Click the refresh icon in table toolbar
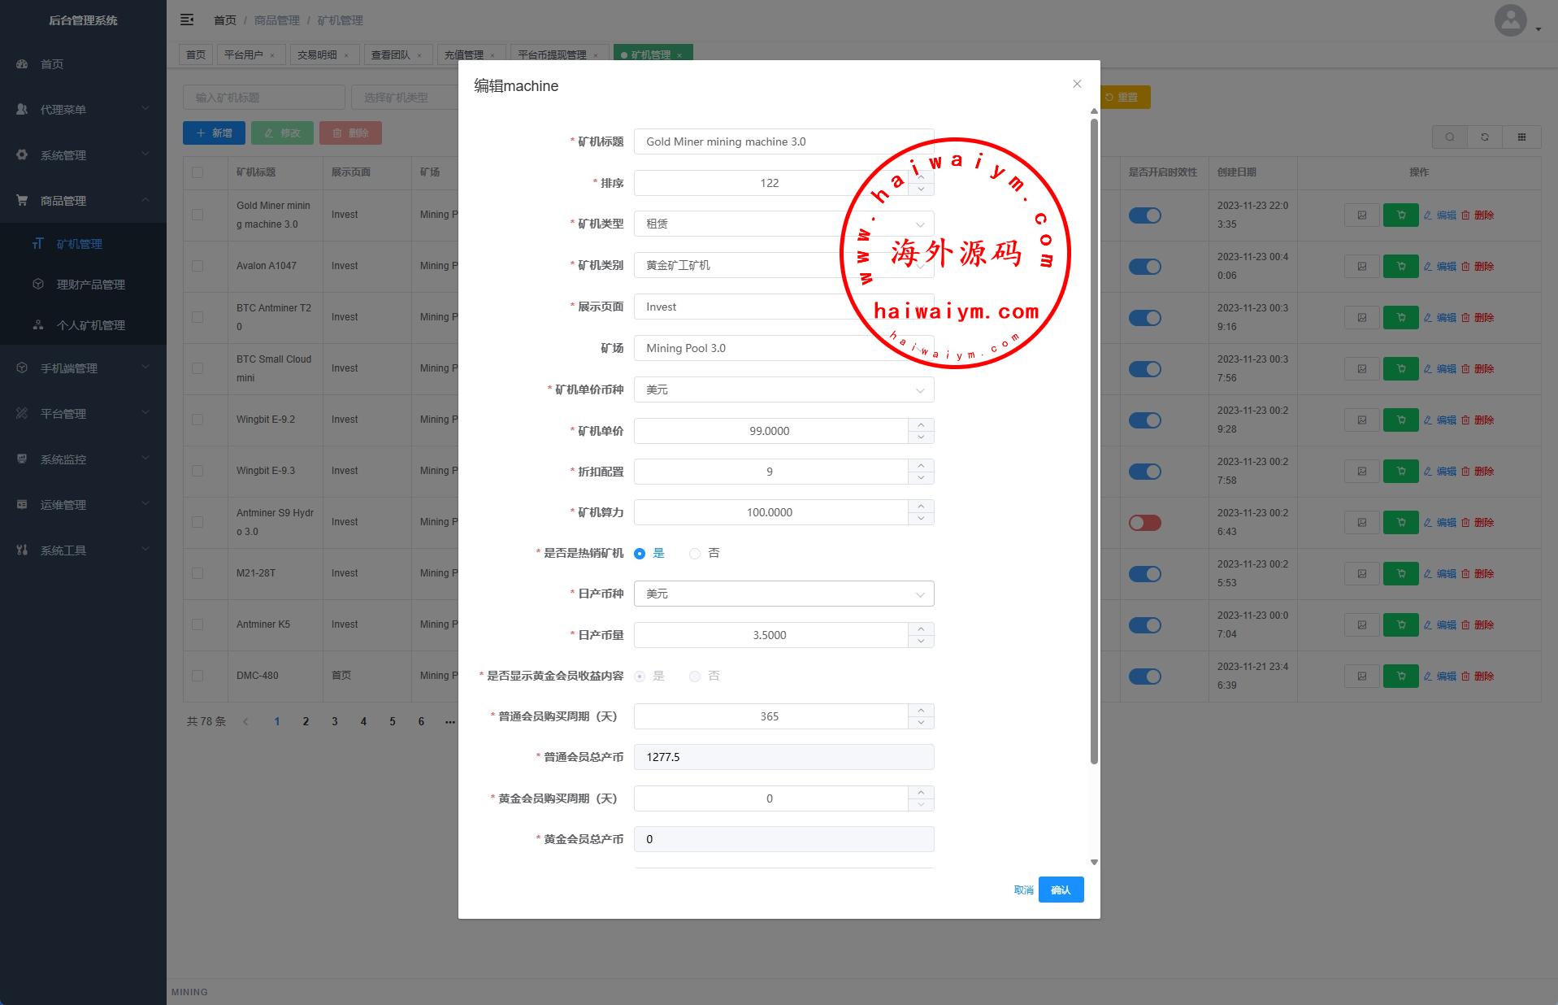1558x1005 pixels. [1485, 137]
